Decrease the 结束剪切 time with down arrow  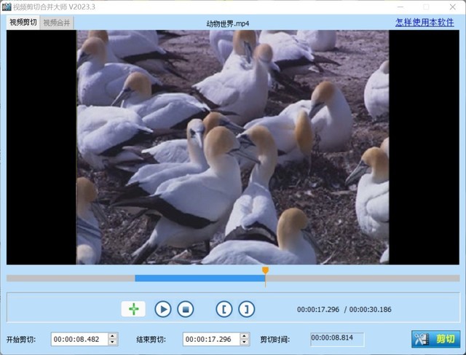click(x=243, y=342)
